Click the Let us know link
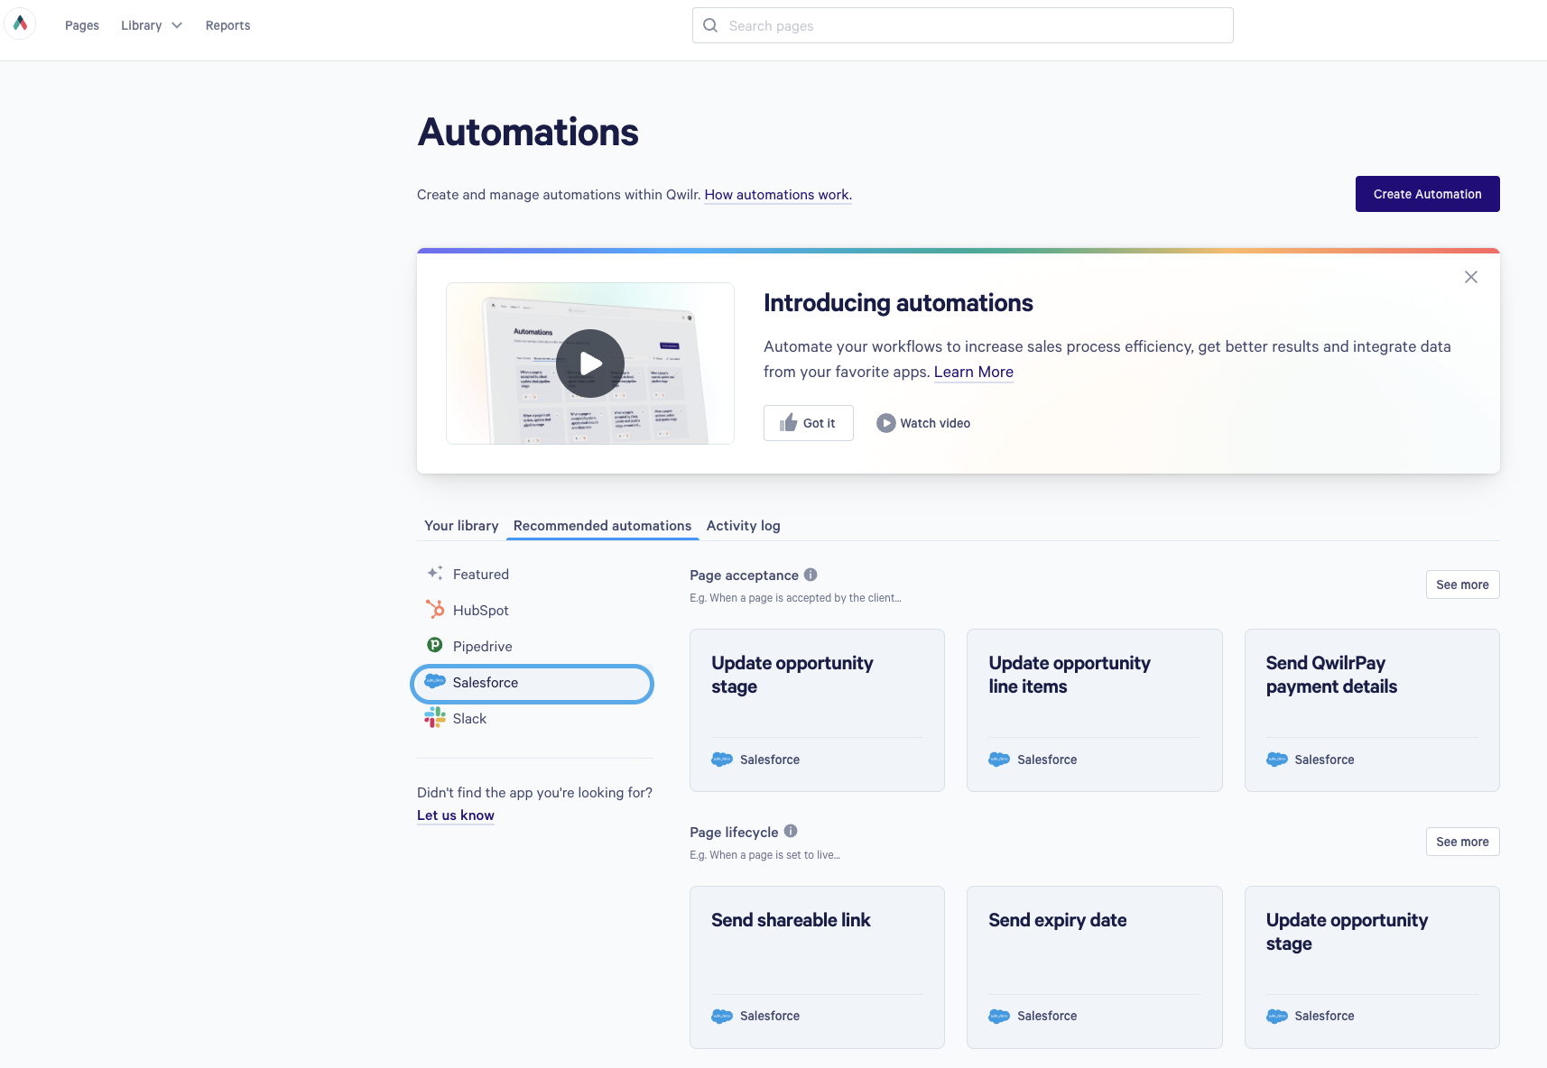The width and height of the screenshot is (1547, 1068). (x=456, y=815)
